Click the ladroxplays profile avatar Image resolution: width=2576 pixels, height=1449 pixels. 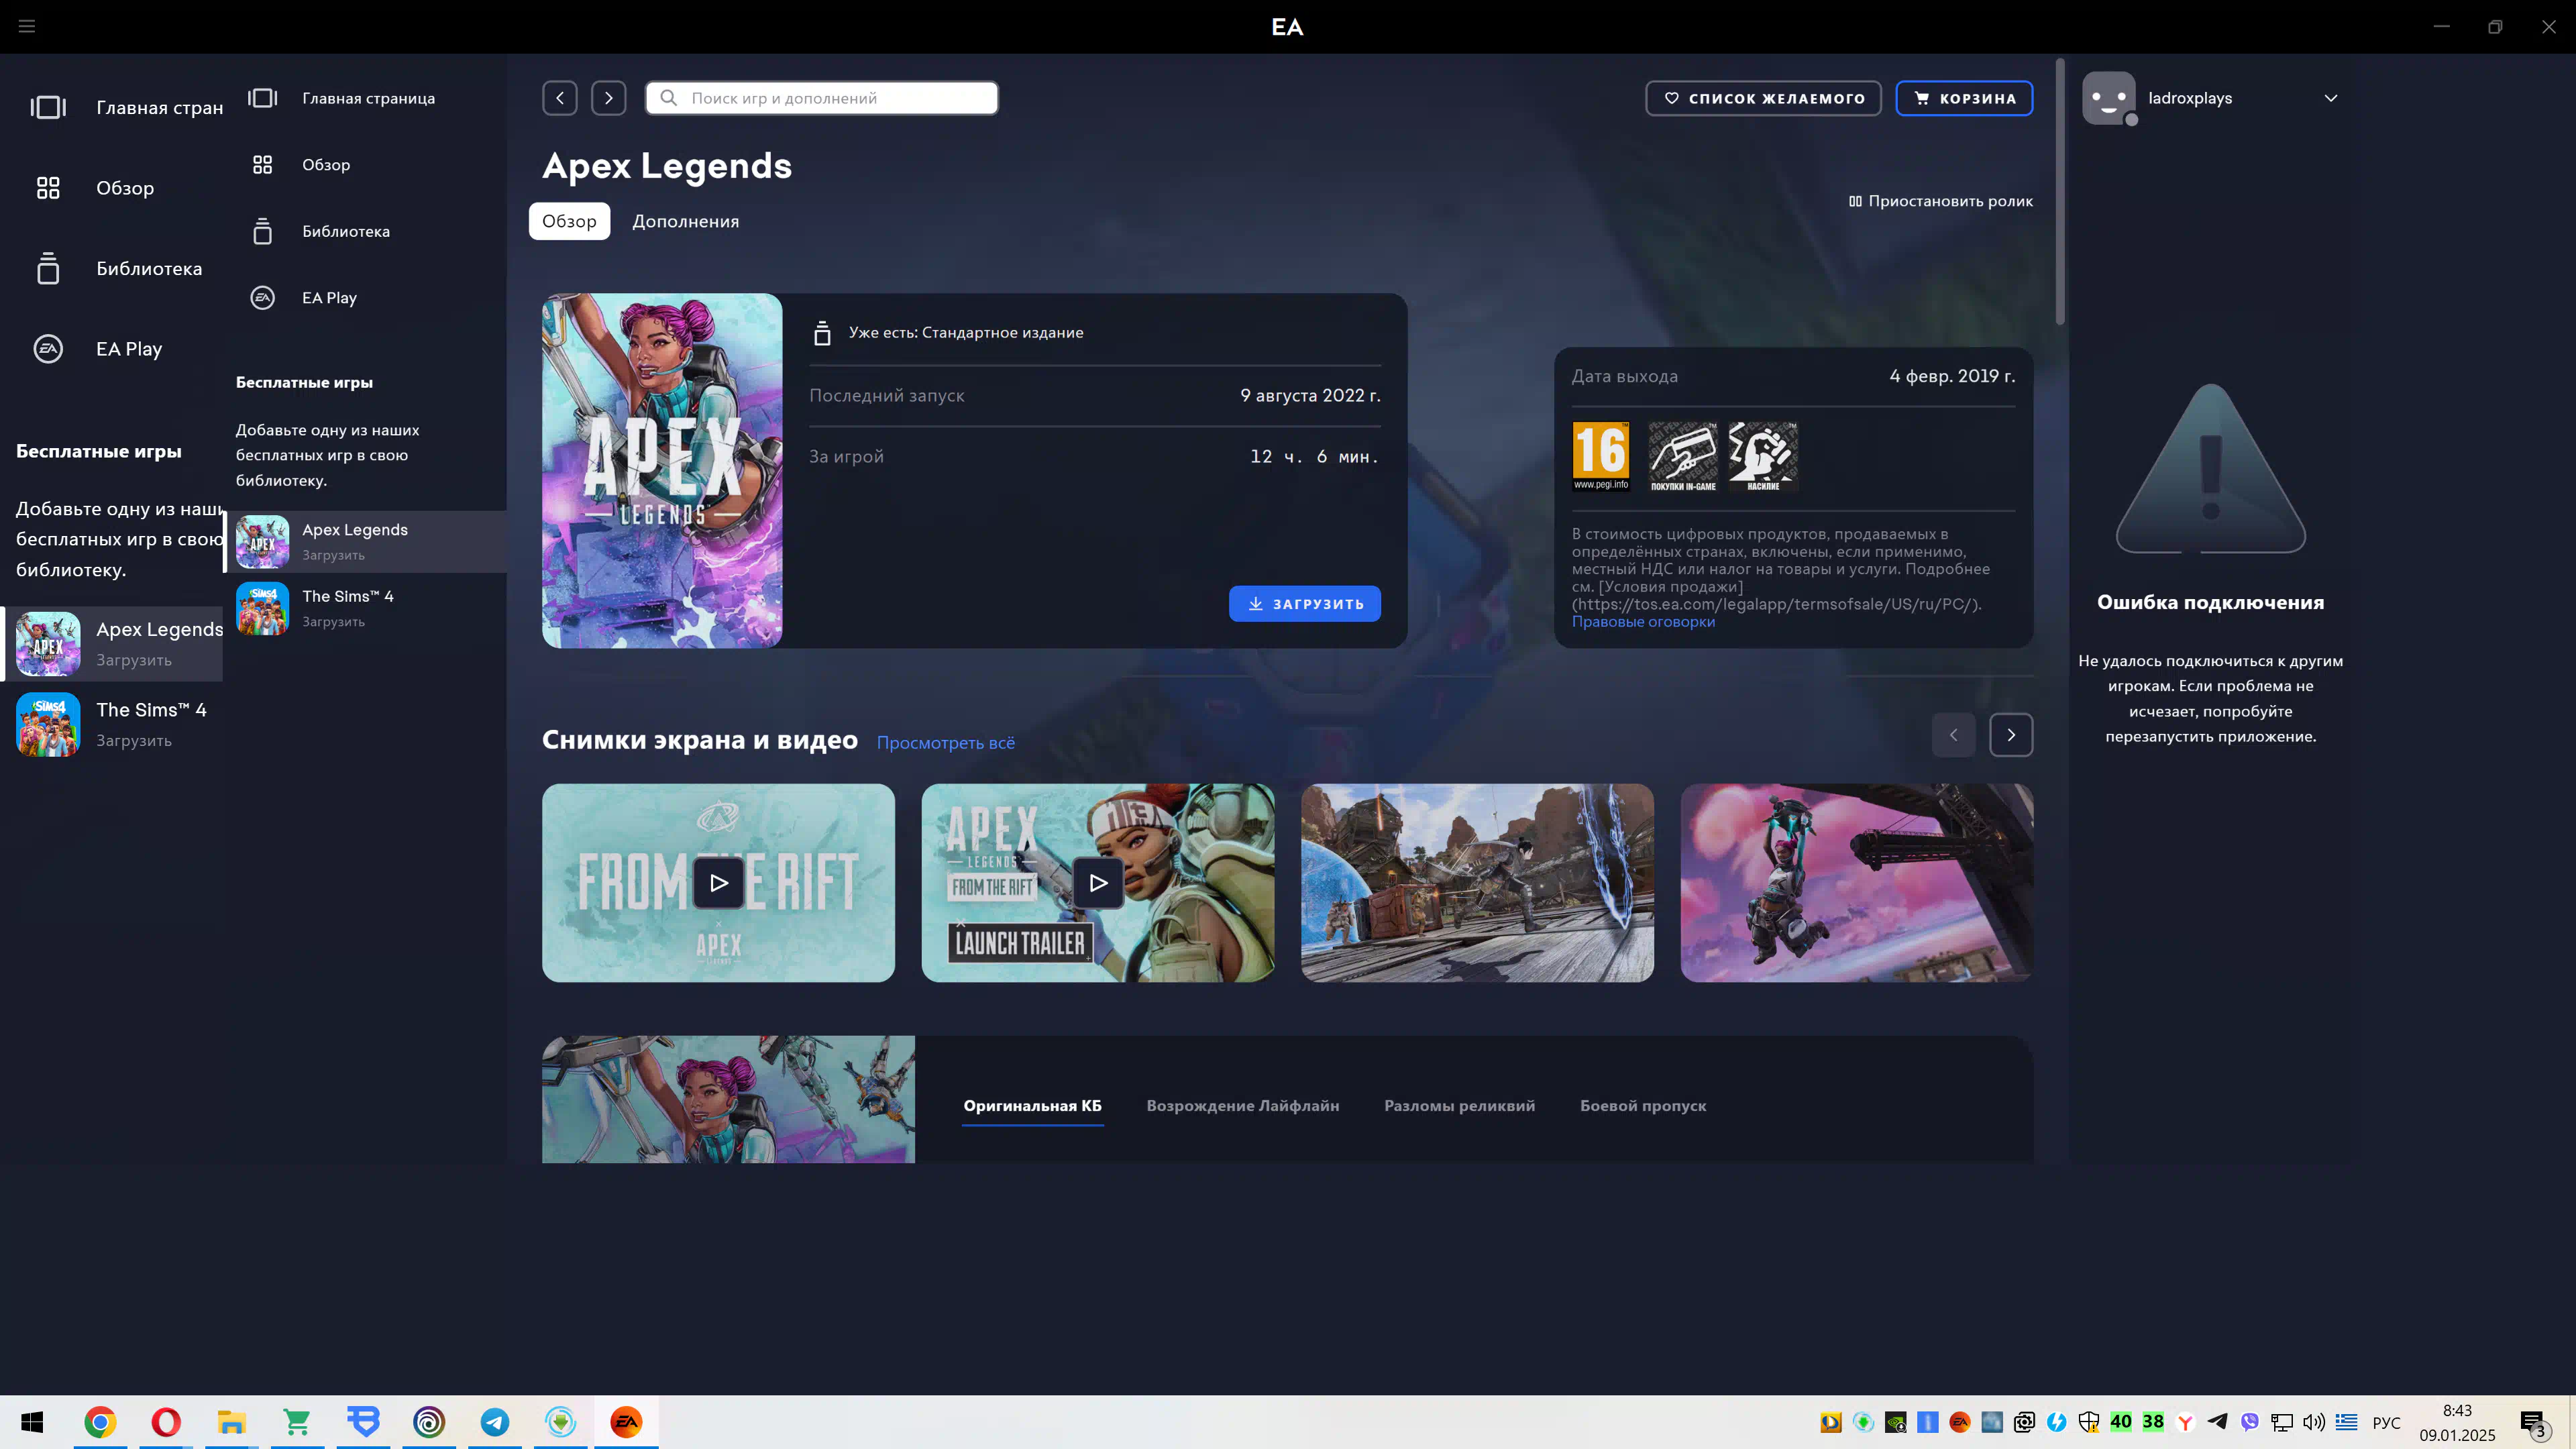coord(2109,98)
